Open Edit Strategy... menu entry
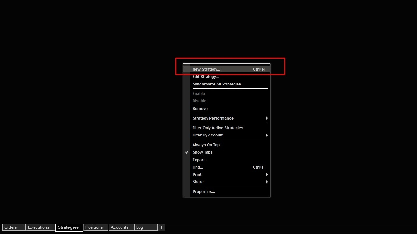 [226, 77]
